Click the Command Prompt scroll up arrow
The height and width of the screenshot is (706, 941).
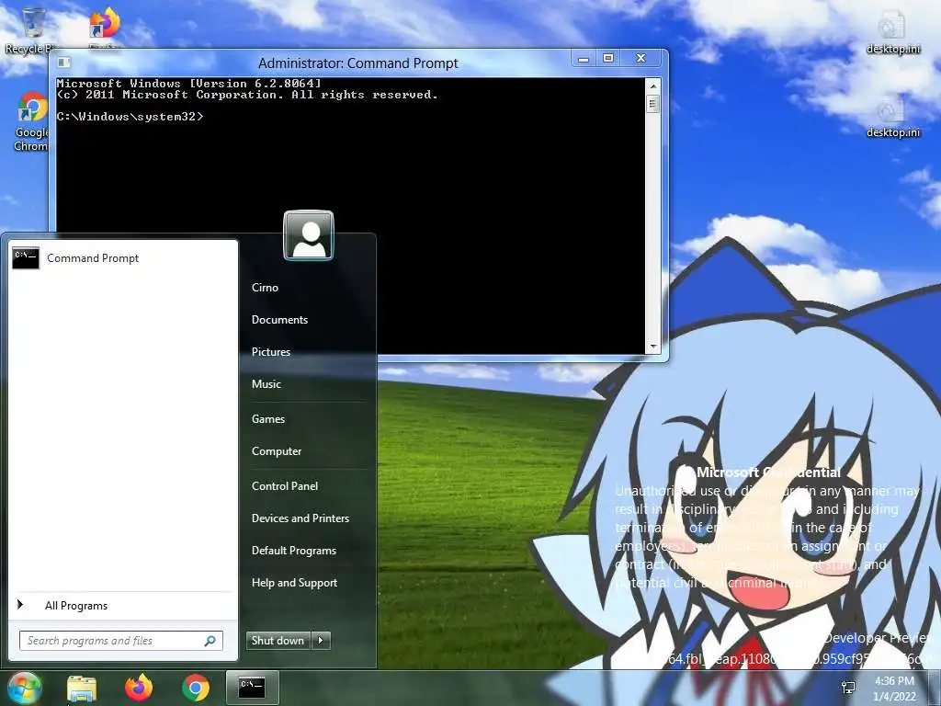tap(653, 85)
